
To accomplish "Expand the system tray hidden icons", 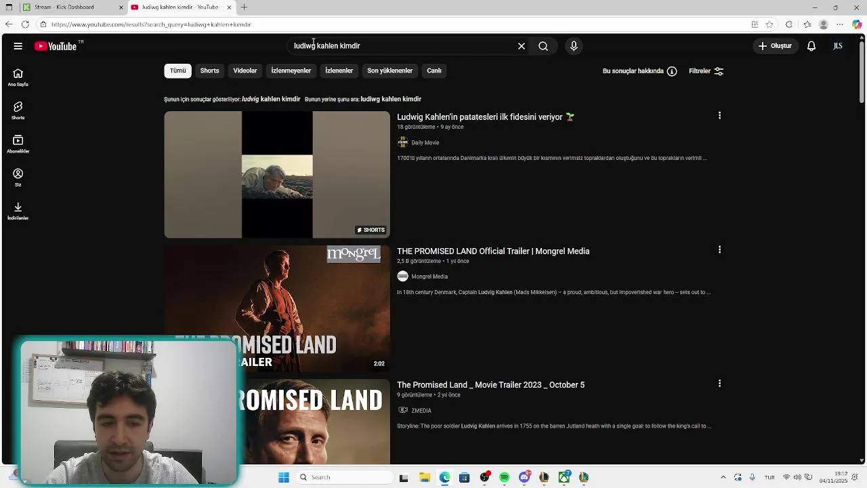I will point(723,477).
